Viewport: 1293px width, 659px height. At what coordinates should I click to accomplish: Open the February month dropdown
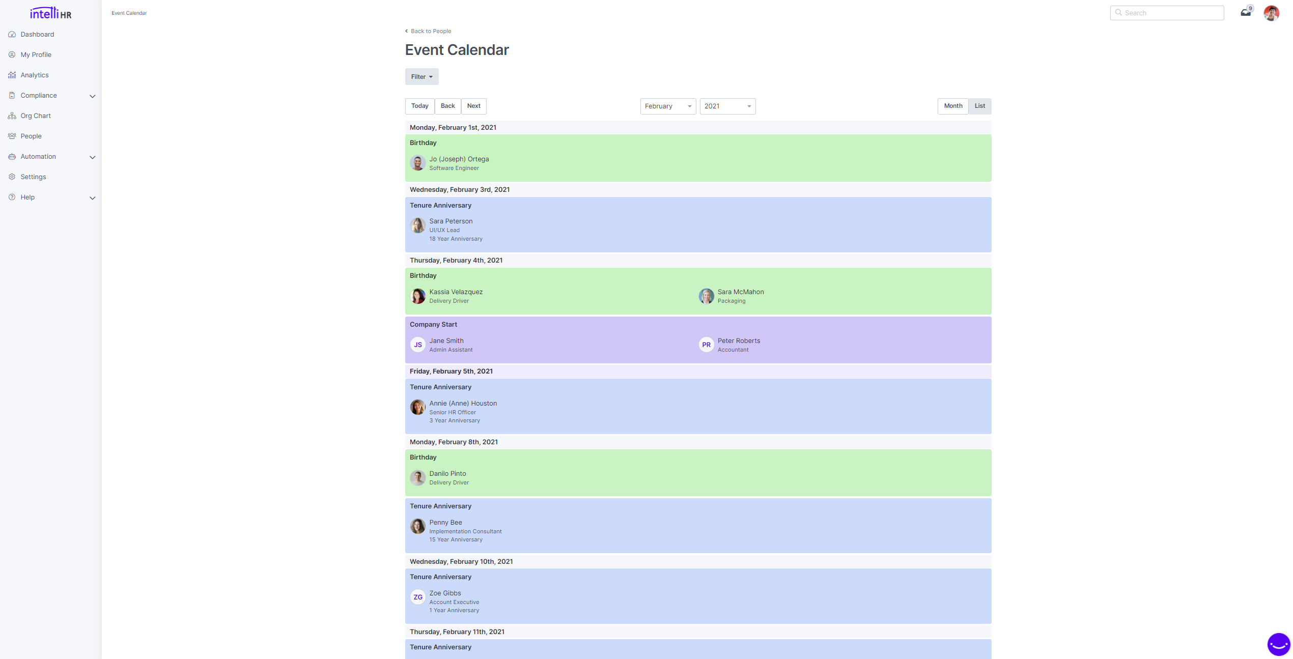667,106
